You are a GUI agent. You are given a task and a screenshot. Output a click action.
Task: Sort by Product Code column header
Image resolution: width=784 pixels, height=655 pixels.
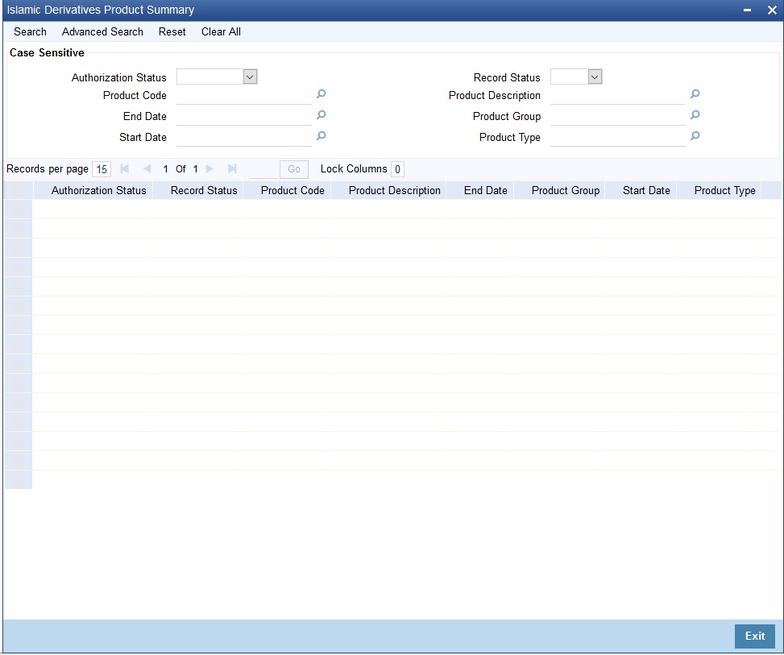point(292,190)
